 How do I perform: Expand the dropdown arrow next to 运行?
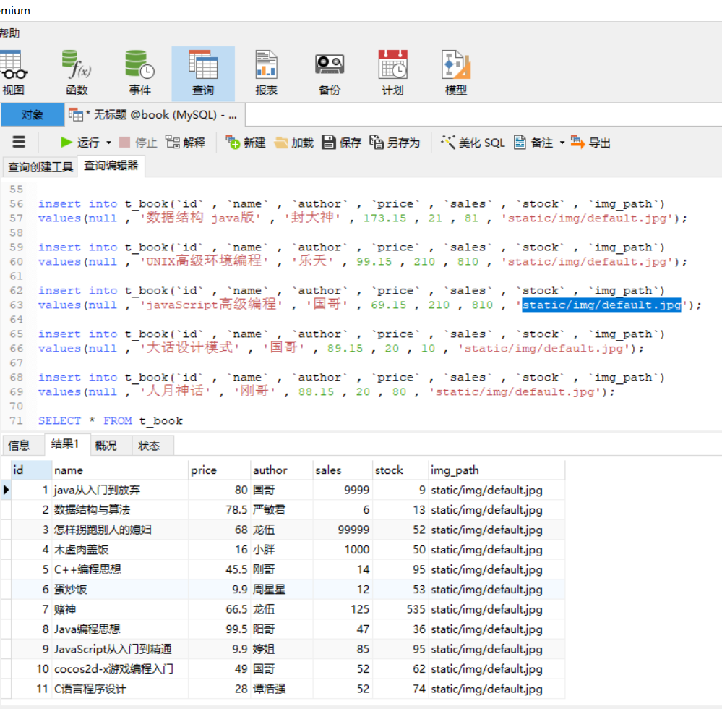click(108, 143)
